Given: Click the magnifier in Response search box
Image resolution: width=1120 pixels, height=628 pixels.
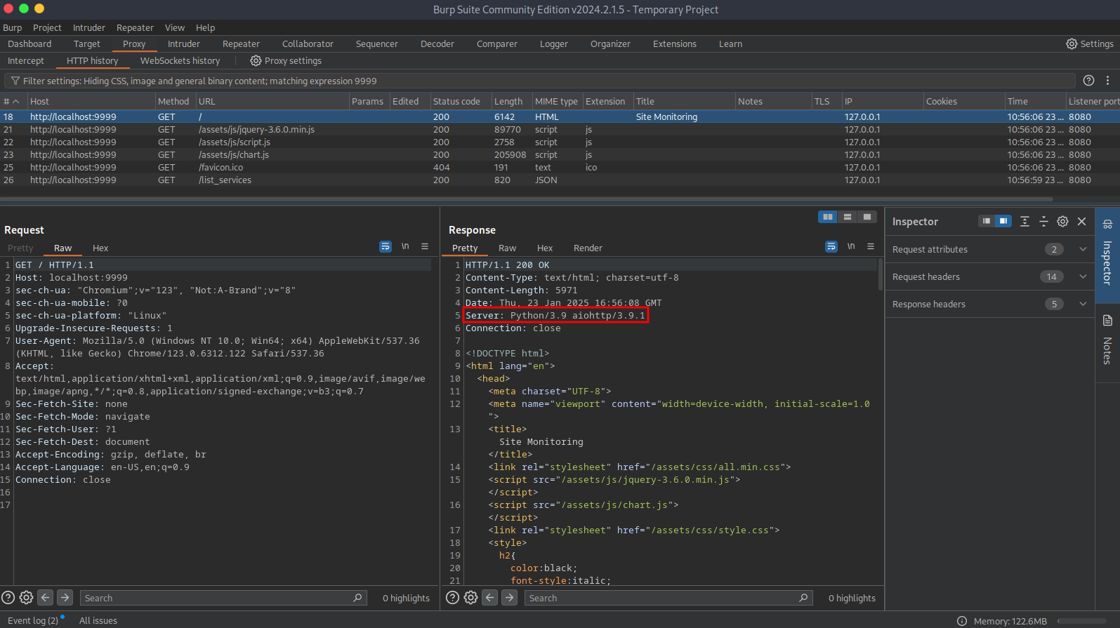Looking at the screenshot, I should 803,598.
